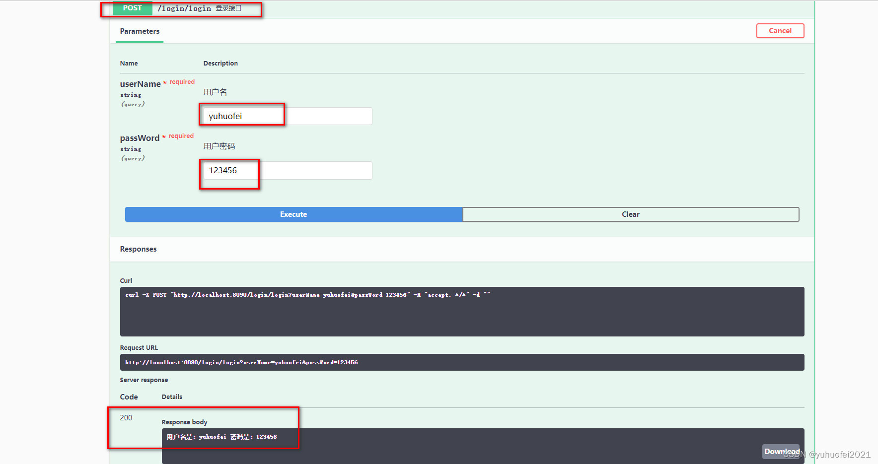Click the green POST method badge
Screen dimensions: 878x464
click(132, 8)
